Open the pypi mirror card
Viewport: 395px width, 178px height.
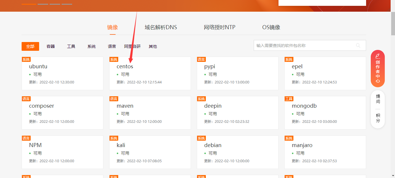238,73
